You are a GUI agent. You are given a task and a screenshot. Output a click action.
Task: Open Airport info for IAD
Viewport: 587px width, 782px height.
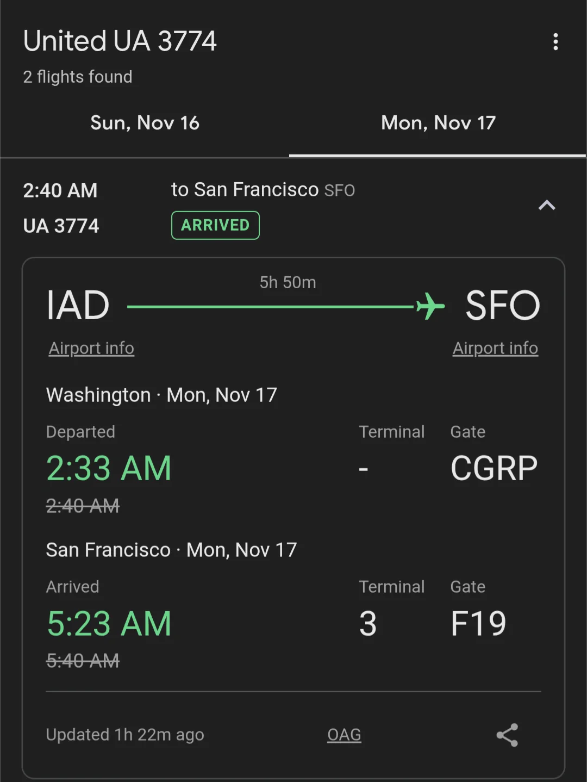tap(91, 348)
